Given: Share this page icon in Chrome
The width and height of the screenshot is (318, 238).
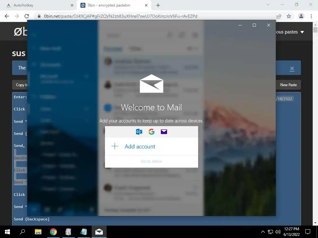Looking at the screenshot, I should [x=279, y=16].
